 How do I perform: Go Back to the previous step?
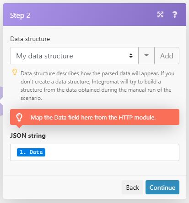[x=133, y=187]
